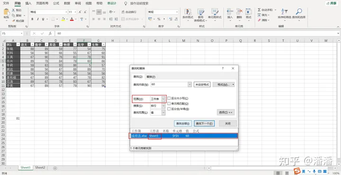Click the Wrap Text (自动换行) button
Screen dimensions: 341x175
coord(129,12)
